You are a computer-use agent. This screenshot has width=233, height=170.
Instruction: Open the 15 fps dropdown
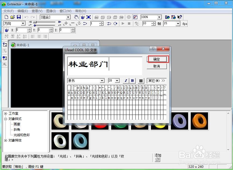[x=178, y=23]
